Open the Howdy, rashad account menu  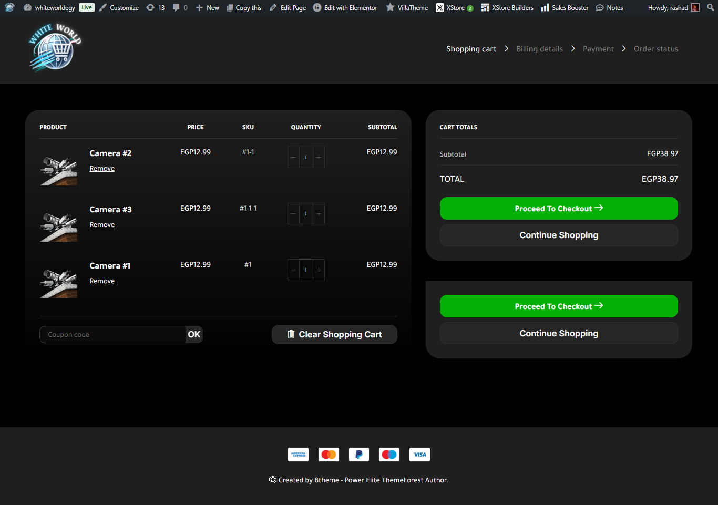[x=673, y=7]
